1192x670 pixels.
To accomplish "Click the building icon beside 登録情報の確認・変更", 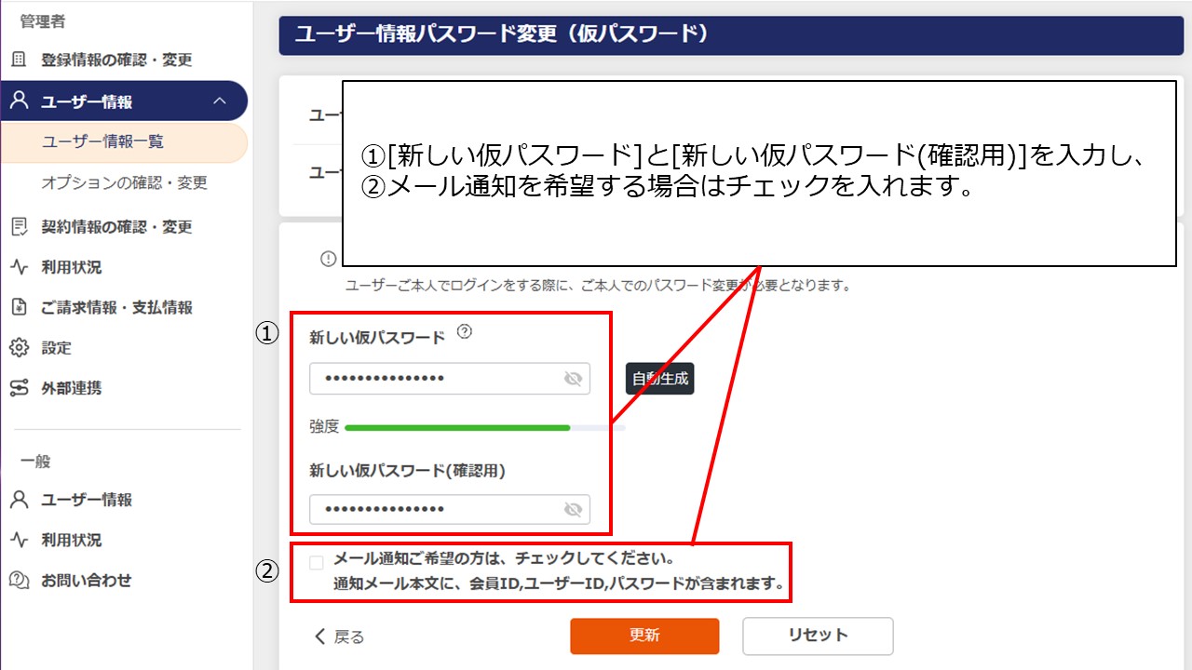I will coord(19,60).
